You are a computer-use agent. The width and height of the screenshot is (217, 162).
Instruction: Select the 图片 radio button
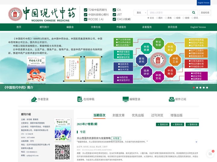click(x=157, y=18)
